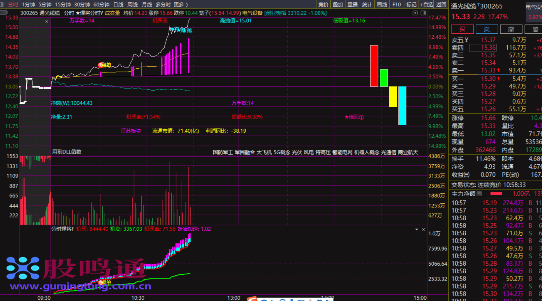This screenshot has height=301, width=542.
Task: Close the gray pre-market overlay box
Action: pos(47,22)
